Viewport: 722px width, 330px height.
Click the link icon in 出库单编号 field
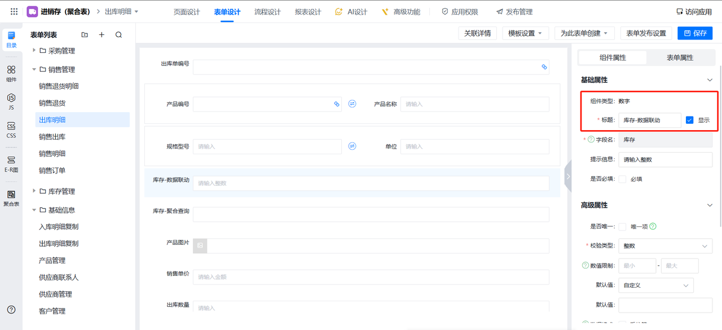544,67
